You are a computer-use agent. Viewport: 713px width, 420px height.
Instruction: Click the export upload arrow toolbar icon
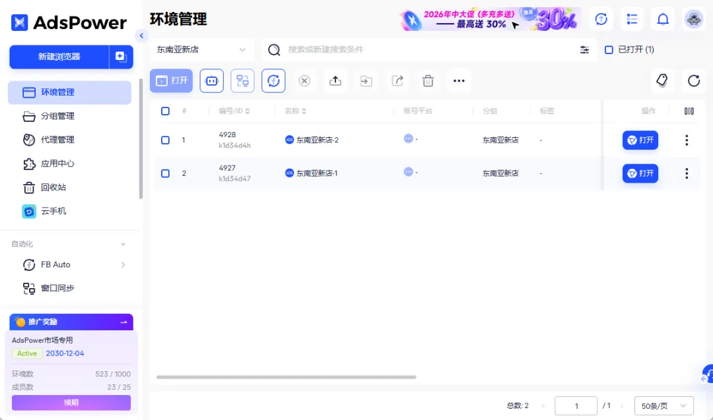(335, 81)
